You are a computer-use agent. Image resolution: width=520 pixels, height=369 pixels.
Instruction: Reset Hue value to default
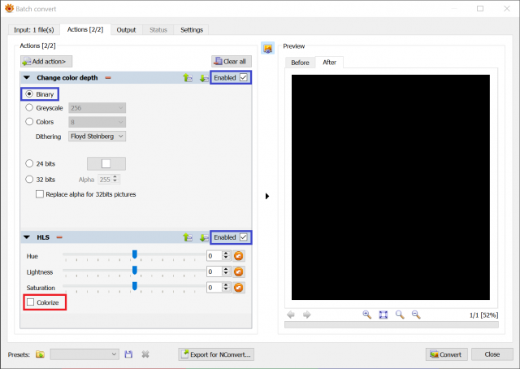click(x=238, y=256)
